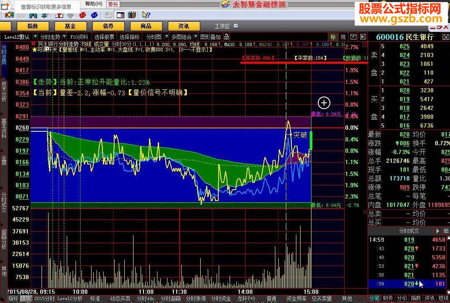Click 图形叠加 in chart toolbar
This screenshot has width=450, height=303.
tap(211, 37)
